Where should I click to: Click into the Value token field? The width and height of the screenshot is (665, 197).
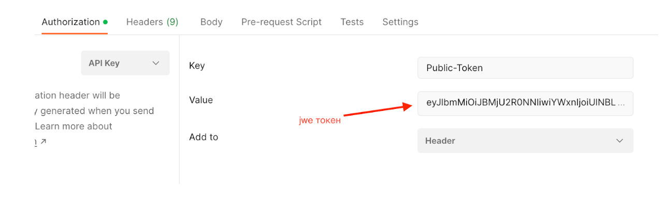point(525,103)
